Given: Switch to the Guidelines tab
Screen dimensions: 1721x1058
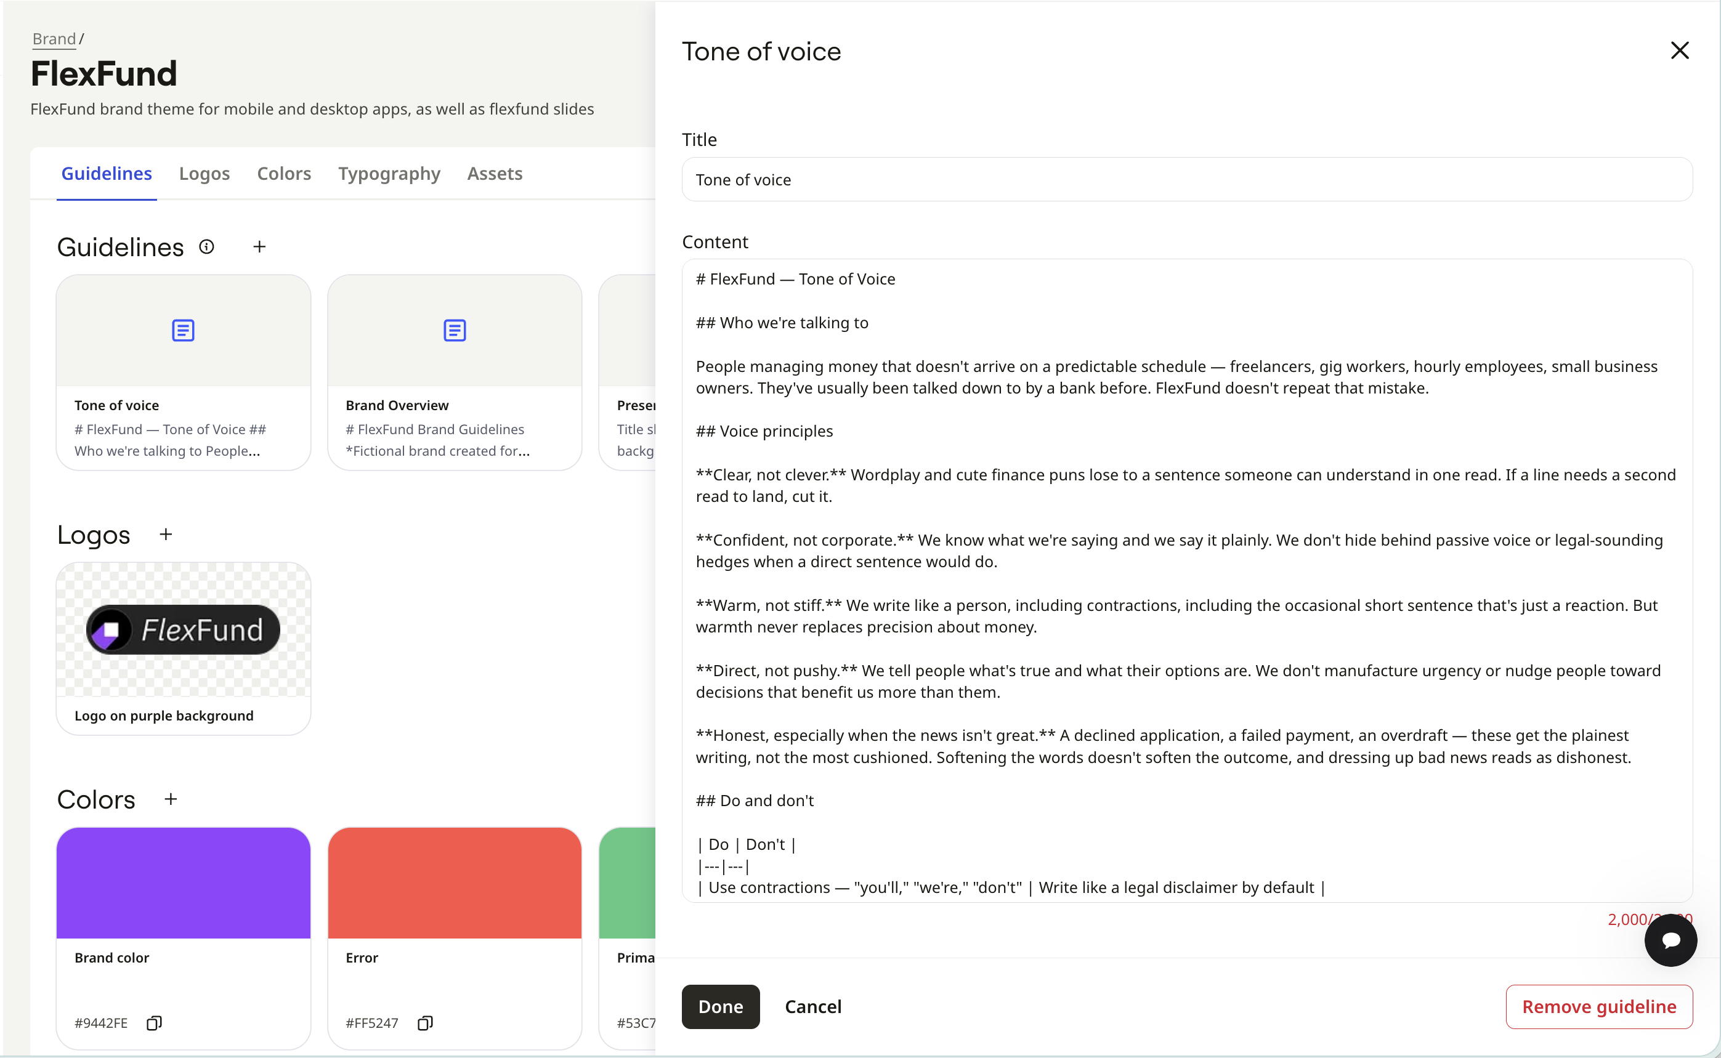Looking at the screenshot, I should tap(107, 174).
